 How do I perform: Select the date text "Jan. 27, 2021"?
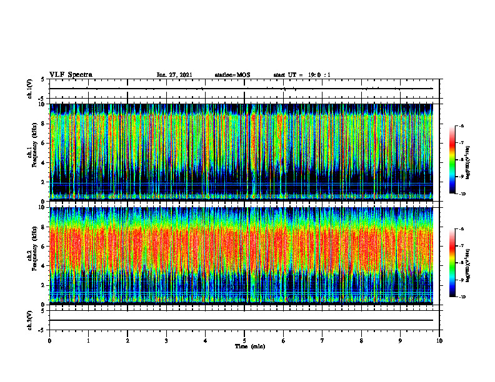pos(174,75)
